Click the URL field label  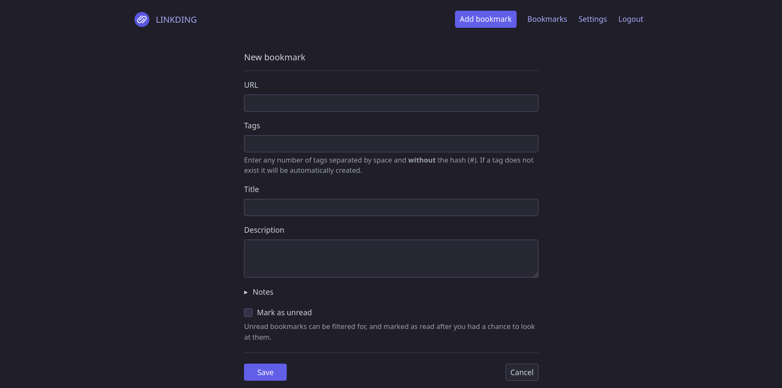pyautogui.click(x=251, y=85)
